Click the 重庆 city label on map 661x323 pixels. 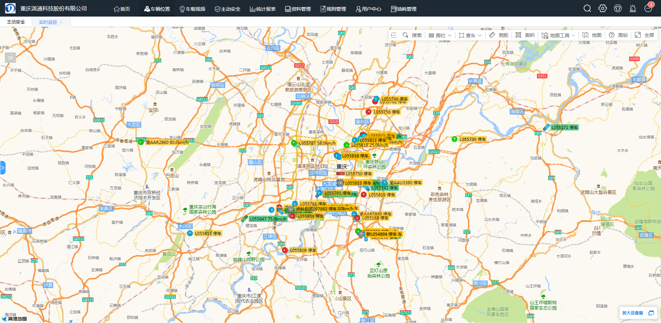click(x=342, y=167)
